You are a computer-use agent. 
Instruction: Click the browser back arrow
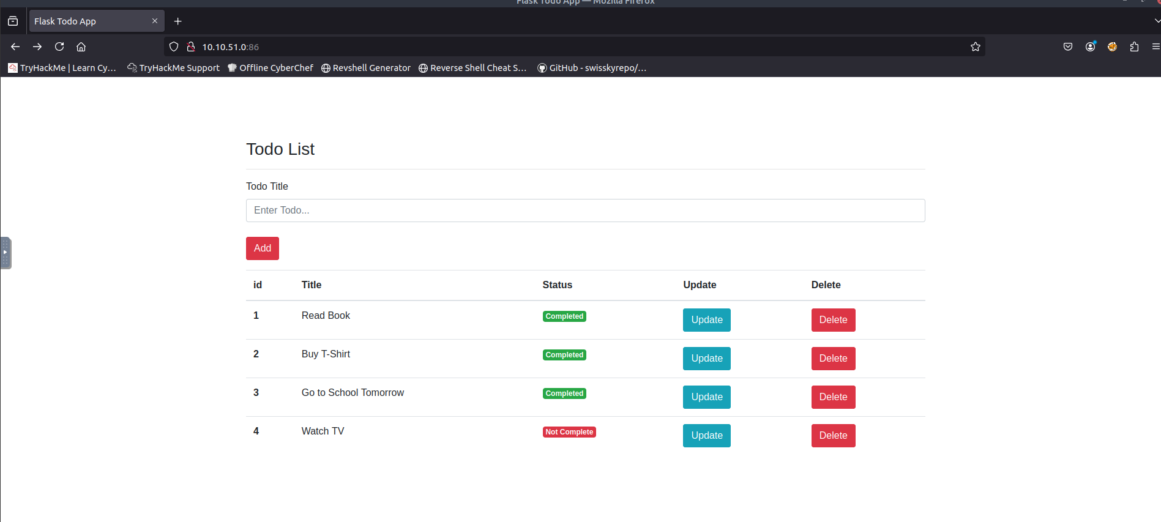tap(15, 47)
